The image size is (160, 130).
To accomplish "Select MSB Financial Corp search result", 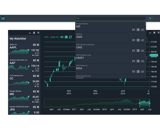I will [110, 76].
